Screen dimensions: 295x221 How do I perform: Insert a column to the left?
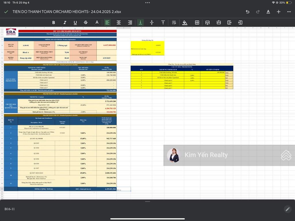240,22
